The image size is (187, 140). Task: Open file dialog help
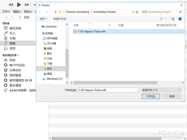tap(180, 19)
